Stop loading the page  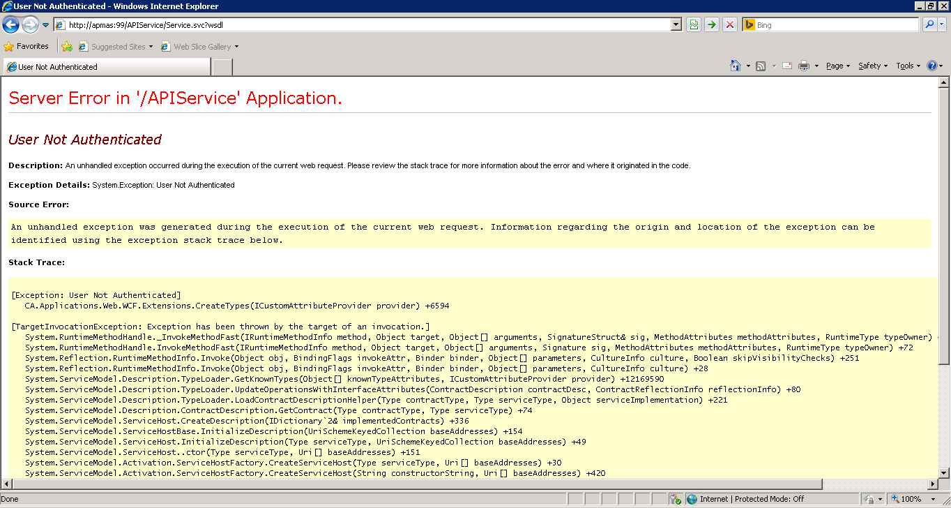click(730, 24)
